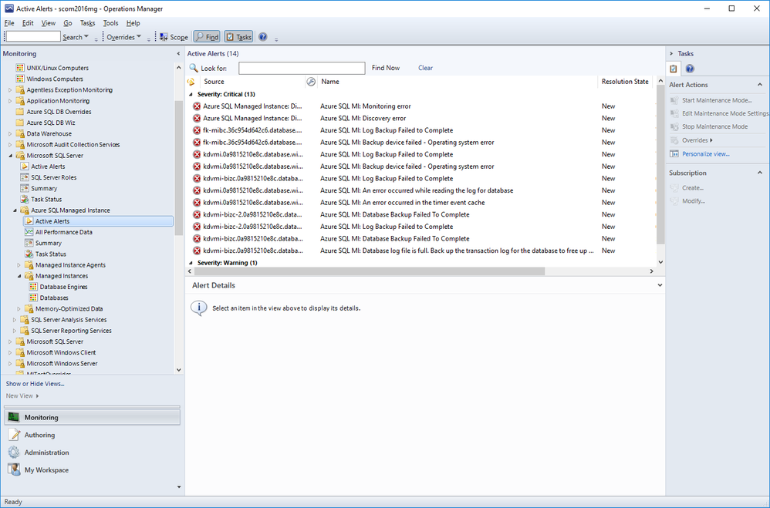Open the Overrides submenu in Alert Actions
Image resolution: width=770 pixels, height=508 pixels.
(697, 140)
